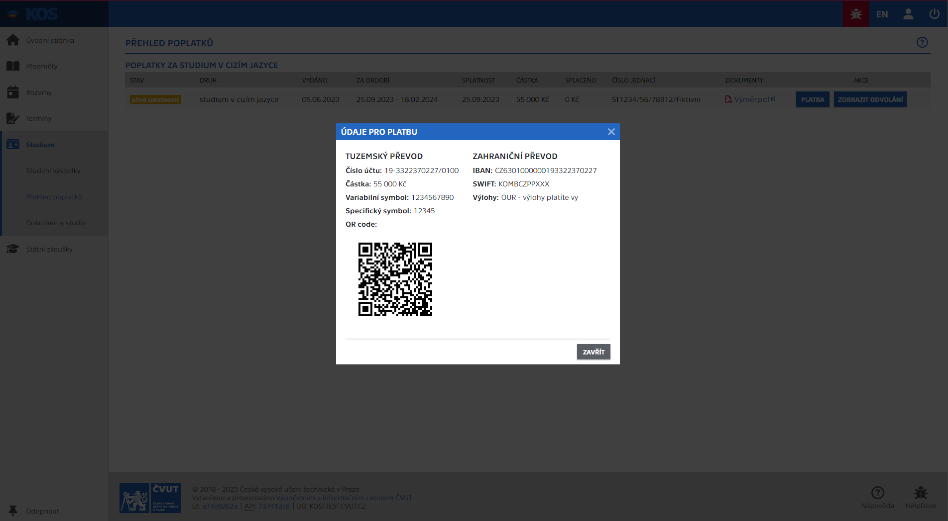
Task: Open Úvodní stránka home icon
Action: 13,40
